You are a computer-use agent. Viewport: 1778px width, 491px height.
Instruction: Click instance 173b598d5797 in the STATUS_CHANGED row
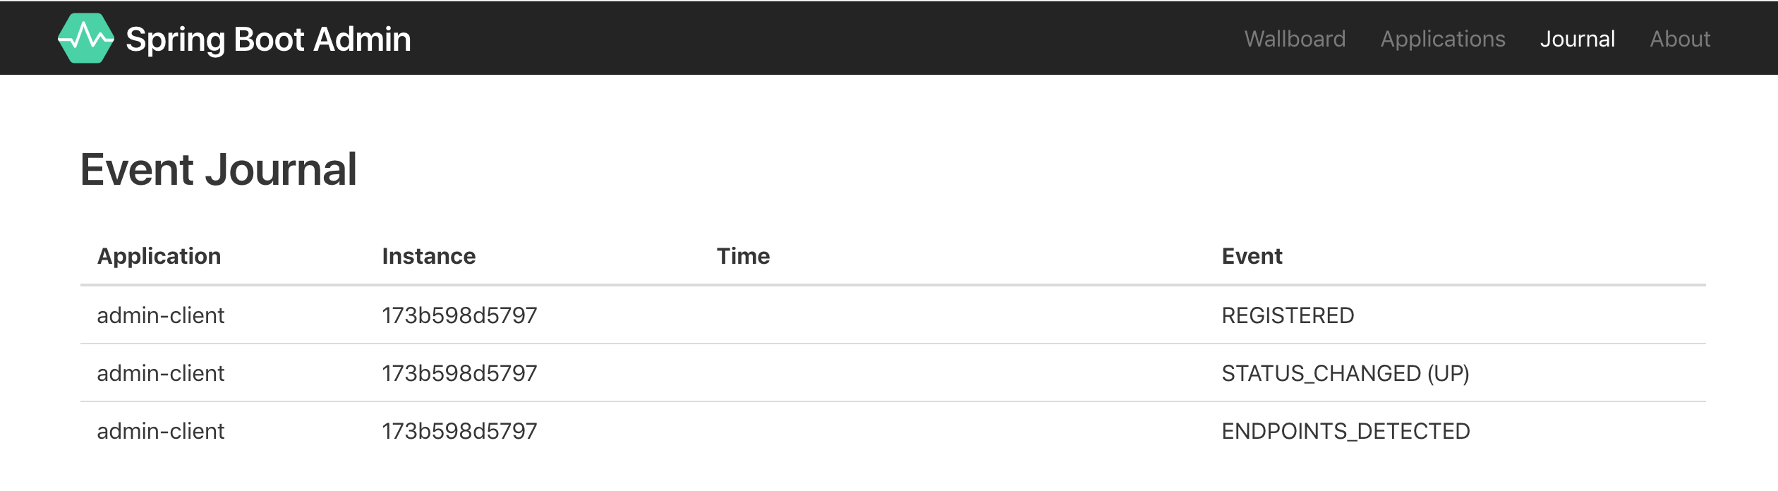click(459, 373)
